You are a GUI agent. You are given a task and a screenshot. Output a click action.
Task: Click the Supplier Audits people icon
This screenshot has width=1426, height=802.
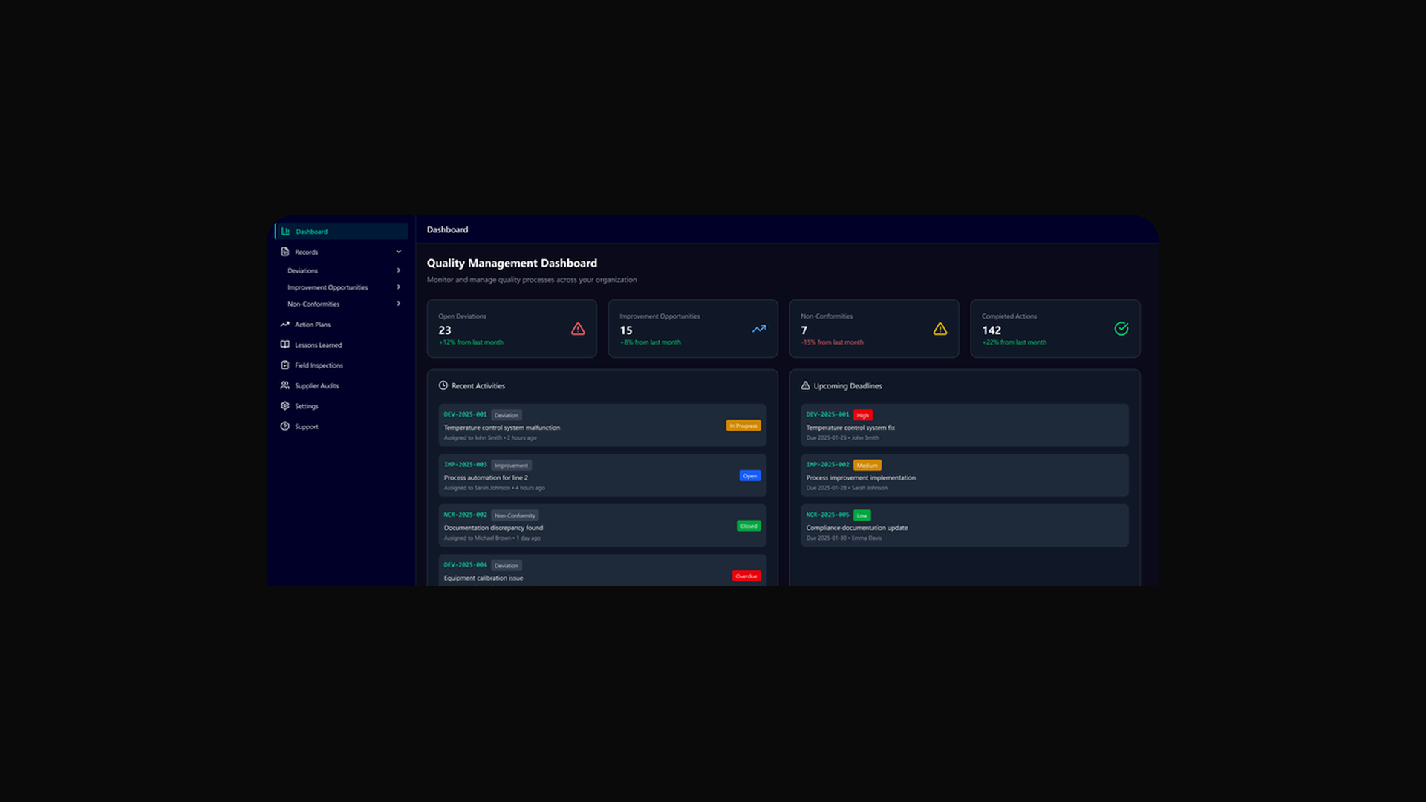pyautogui.click(x=285, y=385)
